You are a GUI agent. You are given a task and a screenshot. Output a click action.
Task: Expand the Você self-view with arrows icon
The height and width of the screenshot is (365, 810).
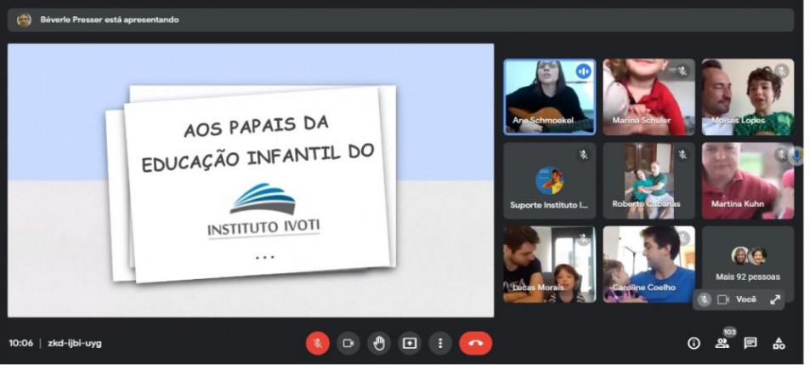pos(775,299)
